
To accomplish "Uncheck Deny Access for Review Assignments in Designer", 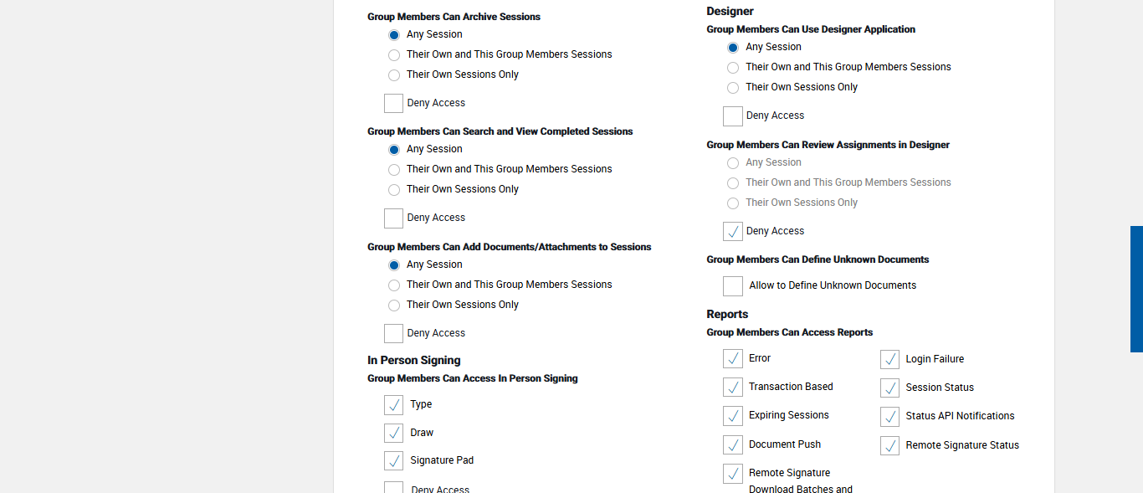I will click(733, 231).
